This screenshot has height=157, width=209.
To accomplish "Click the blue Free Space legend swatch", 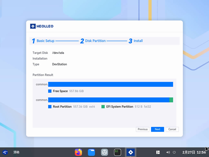I will 50,91.
